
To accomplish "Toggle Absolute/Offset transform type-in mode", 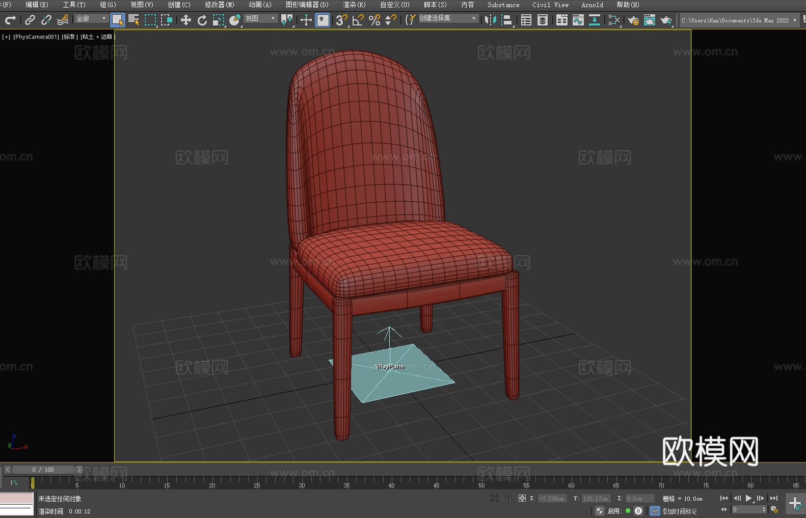I will click(x=522, y=498).
